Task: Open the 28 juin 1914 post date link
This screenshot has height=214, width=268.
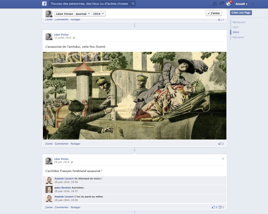Action: [62, 162]
